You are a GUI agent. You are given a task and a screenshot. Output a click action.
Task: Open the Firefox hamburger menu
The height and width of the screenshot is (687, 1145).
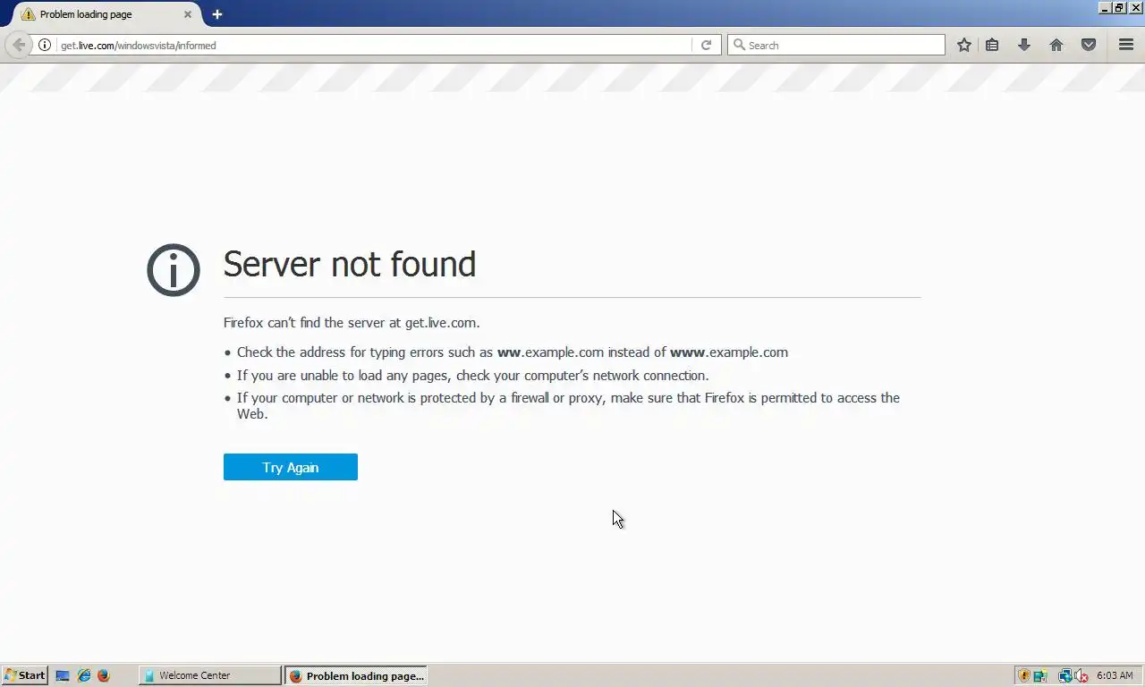pos(1126,45)
